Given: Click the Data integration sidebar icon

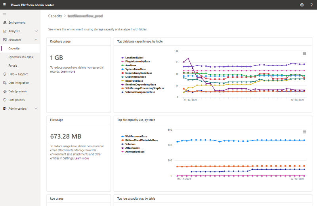Looking at the screenshot, I should (x=4, y=82).
